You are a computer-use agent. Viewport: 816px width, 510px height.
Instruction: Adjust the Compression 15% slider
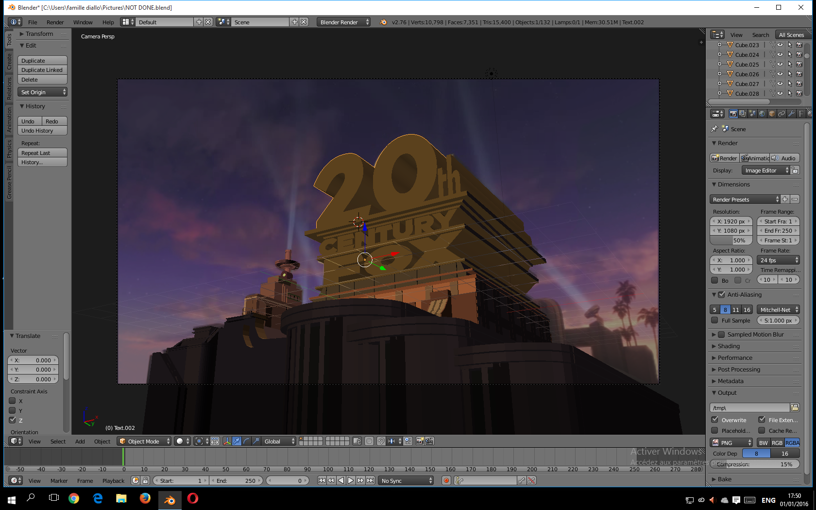pyautogui.click(x=754, y=464)
